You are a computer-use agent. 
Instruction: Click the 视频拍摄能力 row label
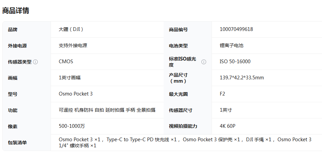pos(183,126)
